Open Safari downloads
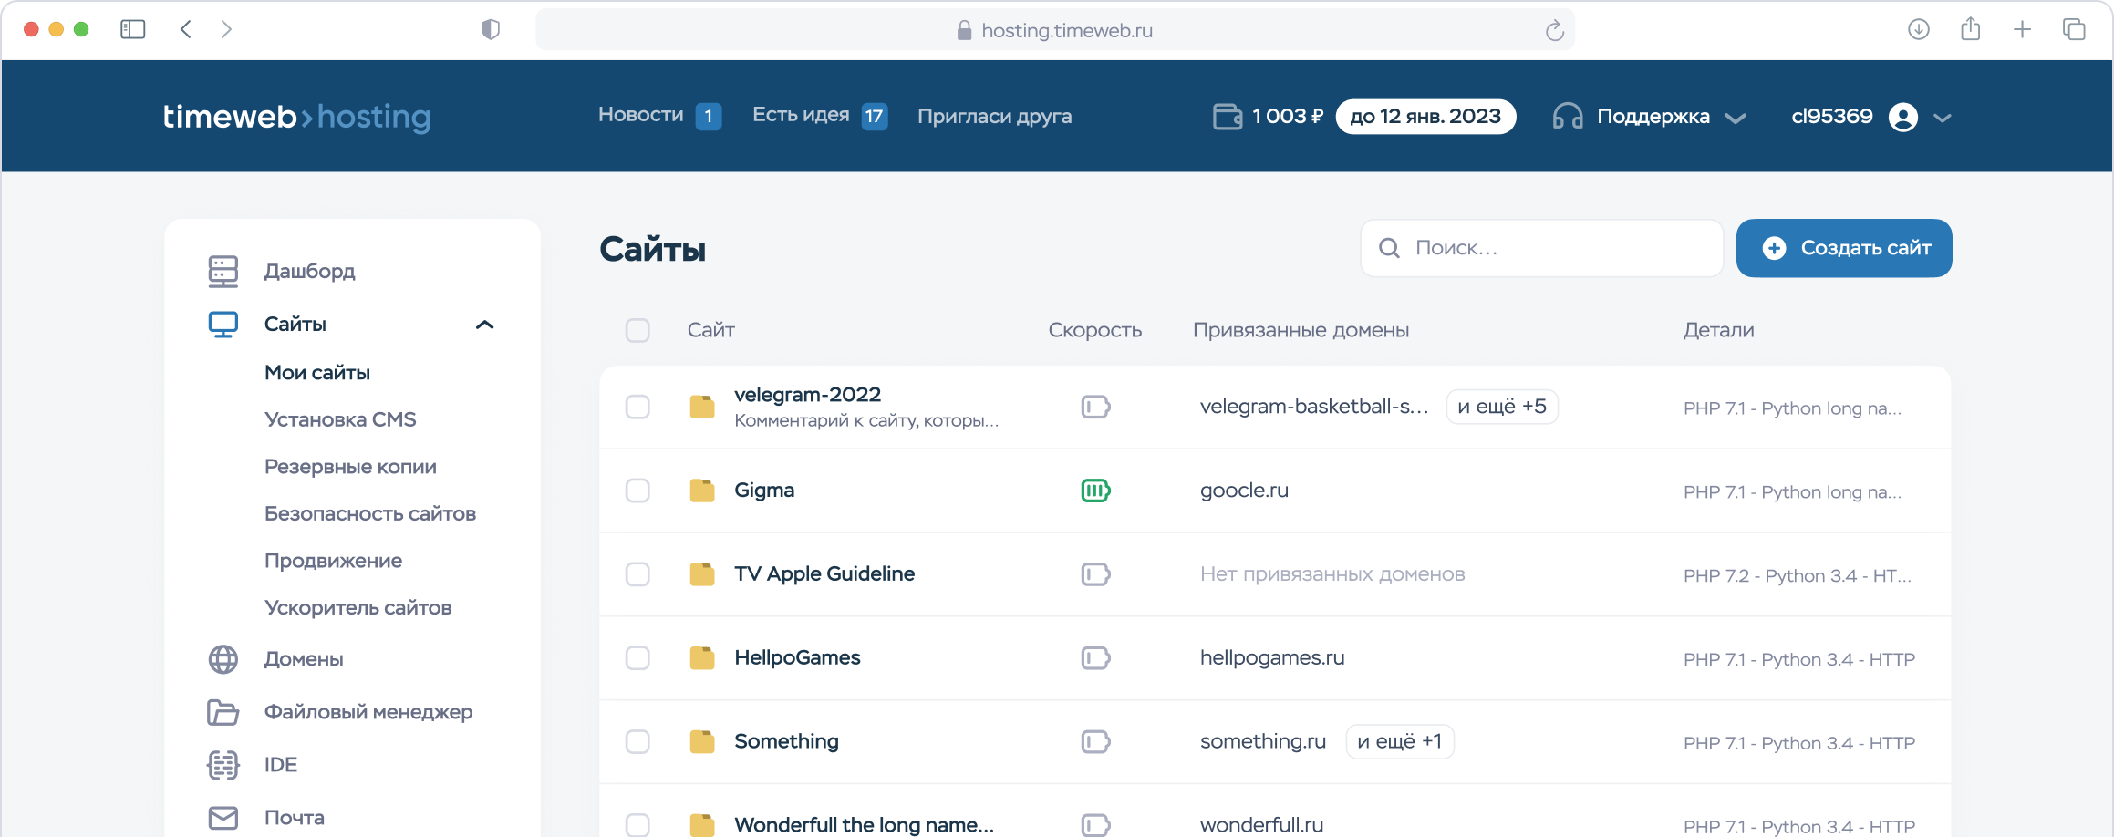 (x=1919, y=29)
